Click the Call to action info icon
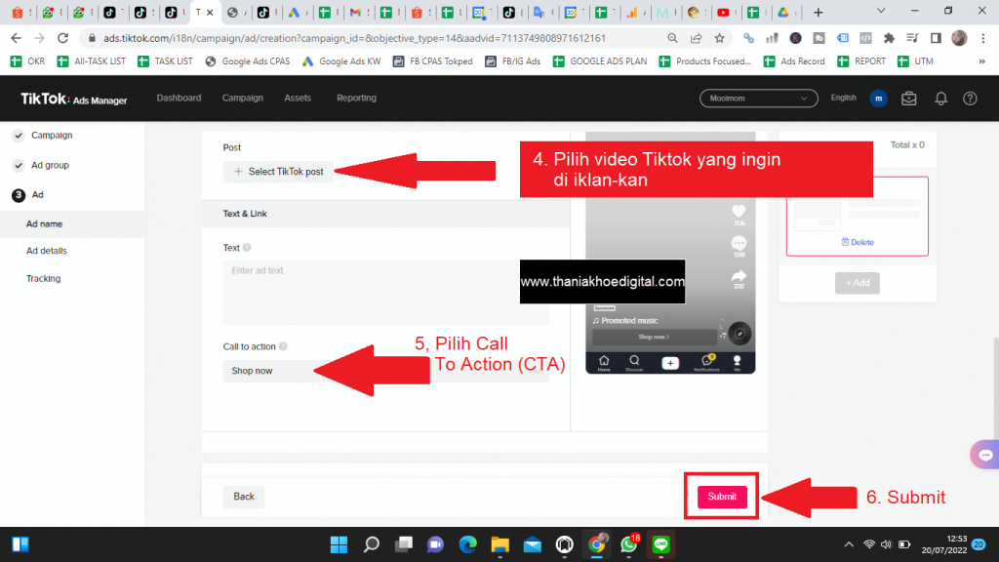Viewport: 999px width, 562px height. coord(283,346)
